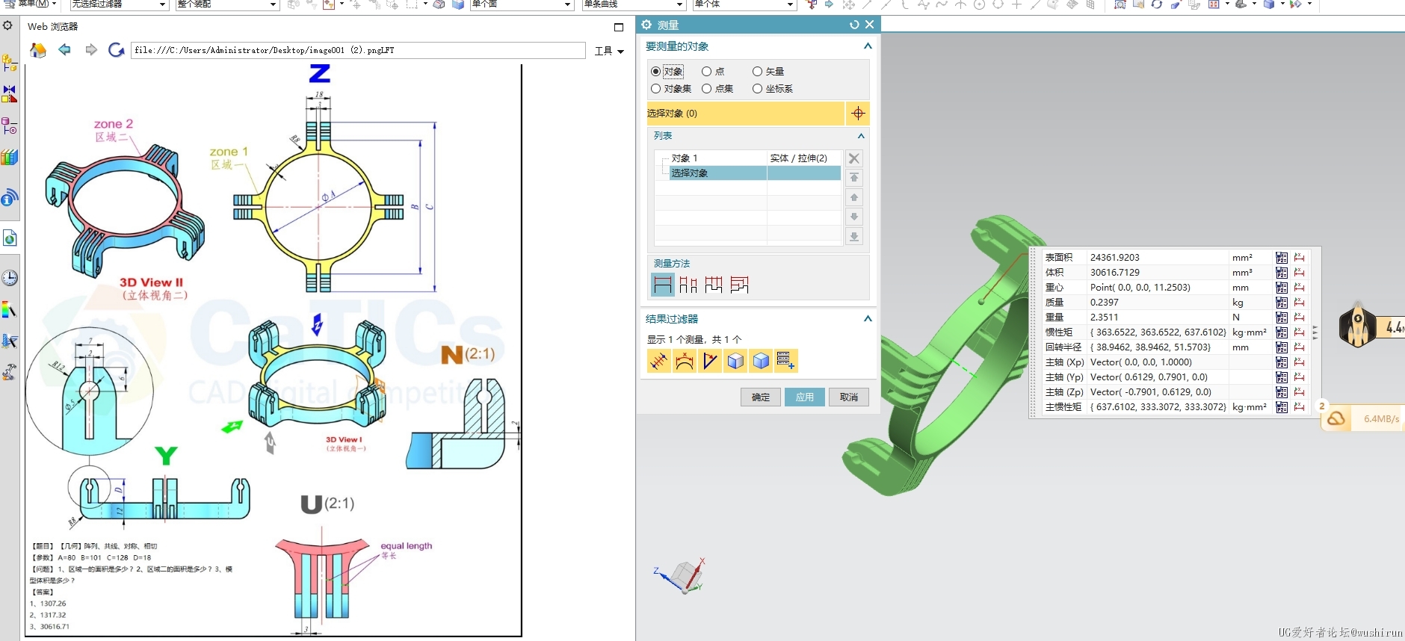This screenshot has width=1405, height=641.
Task: Click the 选择对象 (0) selection bar
Action: click(745, 114)
